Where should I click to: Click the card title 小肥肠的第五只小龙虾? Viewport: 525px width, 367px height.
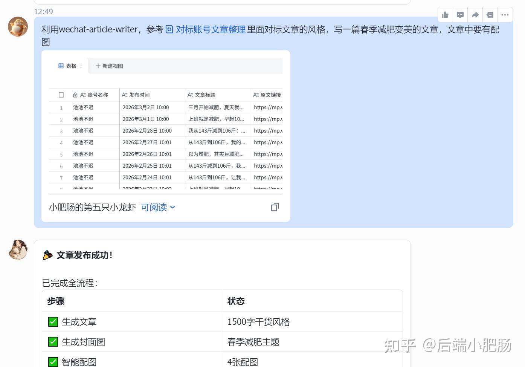[x=92, y=207]
